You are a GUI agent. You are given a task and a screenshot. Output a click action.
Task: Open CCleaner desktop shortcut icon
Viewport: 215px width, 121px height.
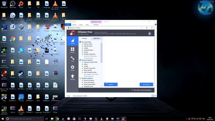pos(47,28)
